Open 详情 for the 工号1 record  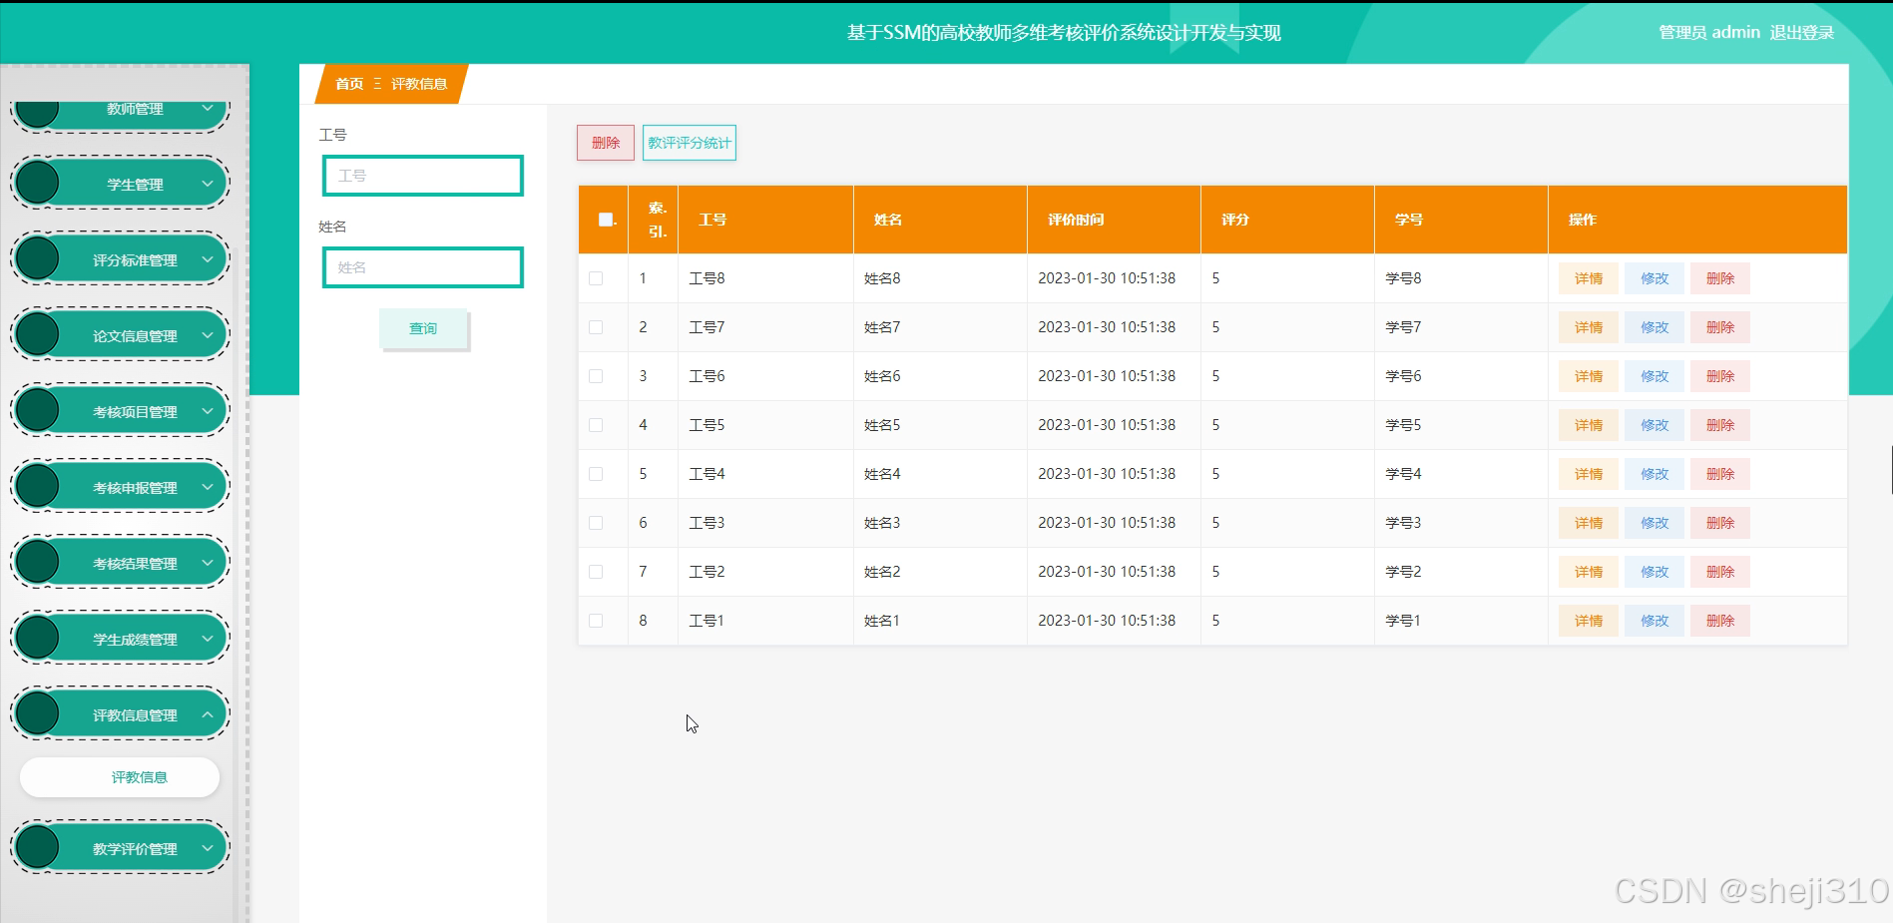[x=1587, y=620]
